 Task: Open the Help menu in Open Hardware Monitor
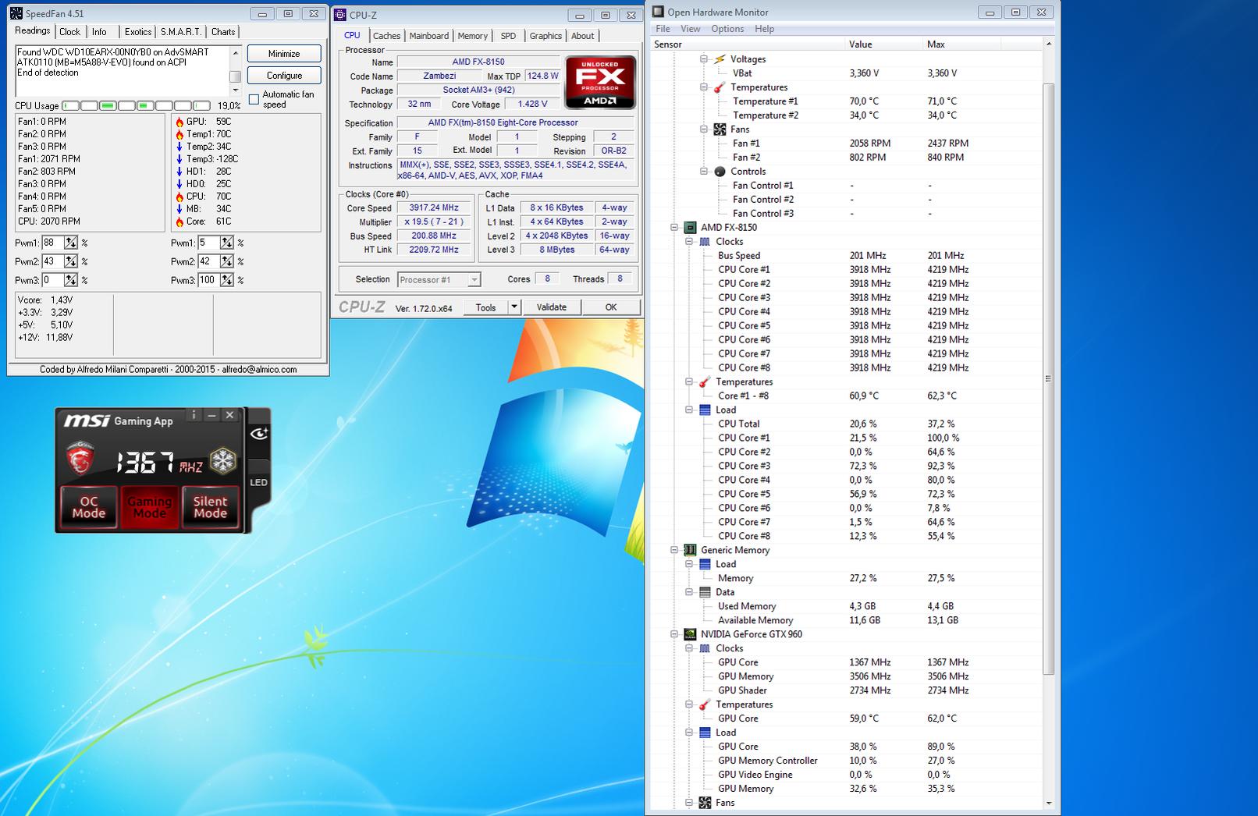point(765,29)
